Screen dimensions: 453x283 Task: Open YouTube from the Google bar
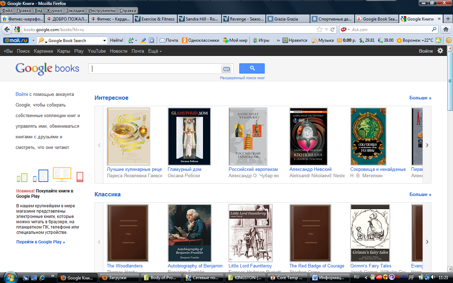(97, 51)
